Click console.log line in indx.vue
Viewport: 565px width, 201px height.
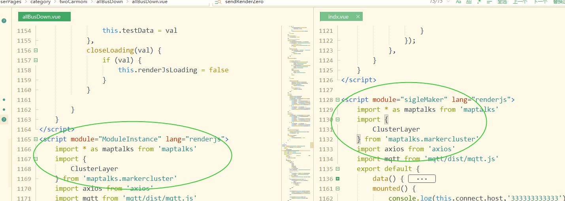476,198
